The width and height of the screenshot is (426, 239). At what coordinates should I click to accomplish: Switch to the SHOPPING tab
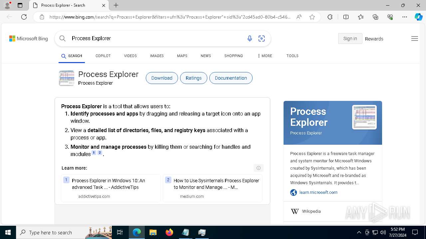(x=233, y=56)
